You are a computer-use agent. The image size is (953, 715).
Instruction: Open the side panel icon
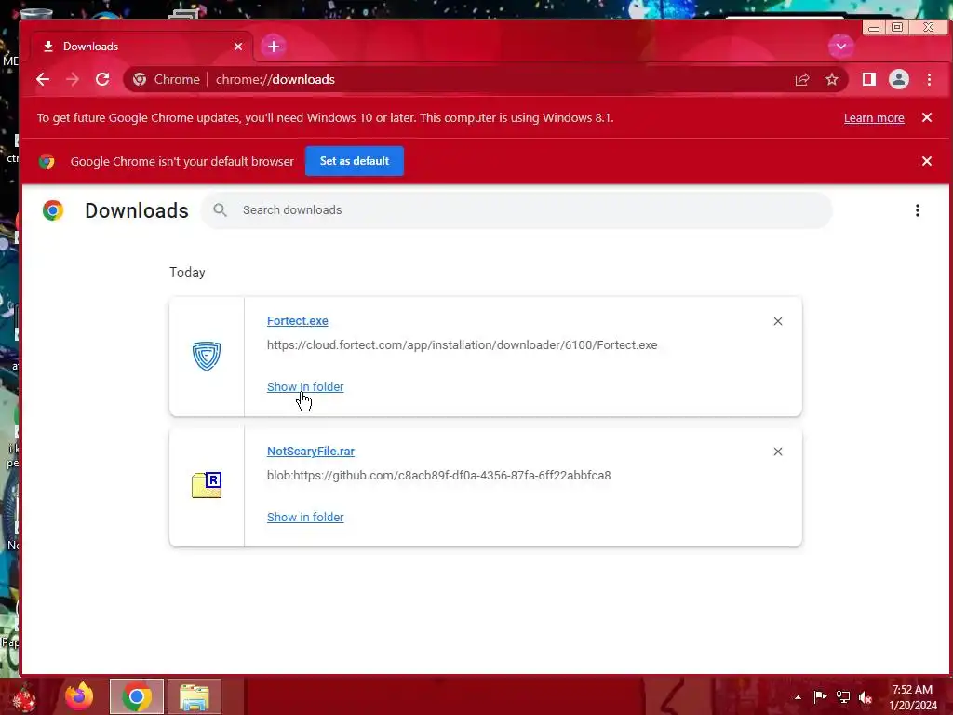point(869,80)
